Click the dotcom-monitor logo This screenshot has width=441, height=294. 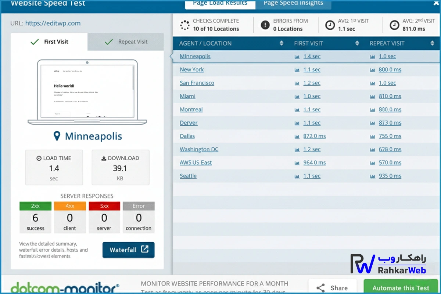65,287
